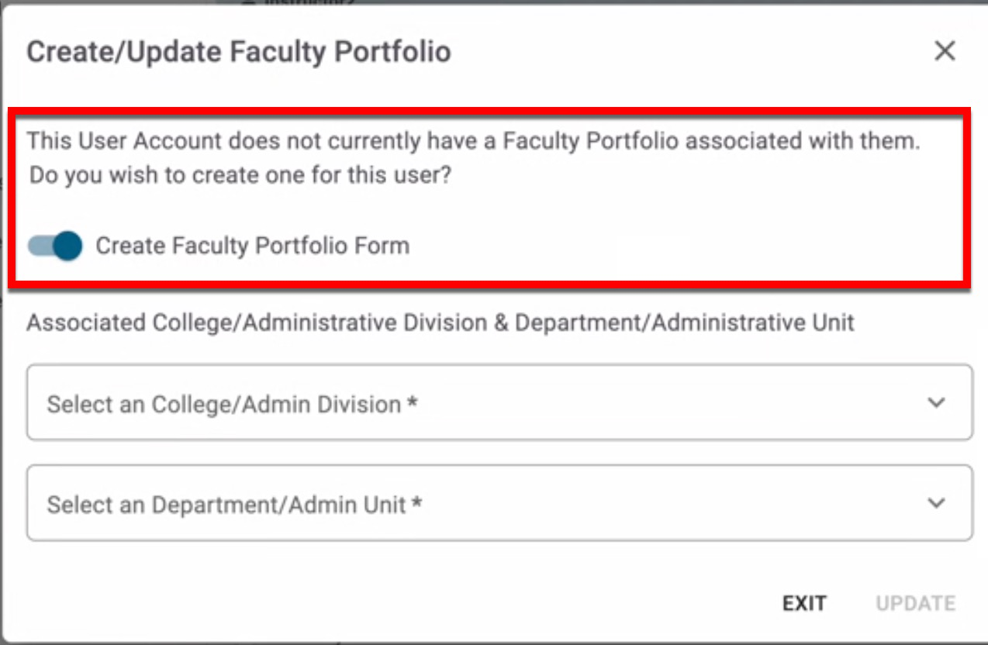The image size is (988, 645).
Task: Close the Create/Update Faculty Portfolio dialog
Action: [x=944, y=51]
